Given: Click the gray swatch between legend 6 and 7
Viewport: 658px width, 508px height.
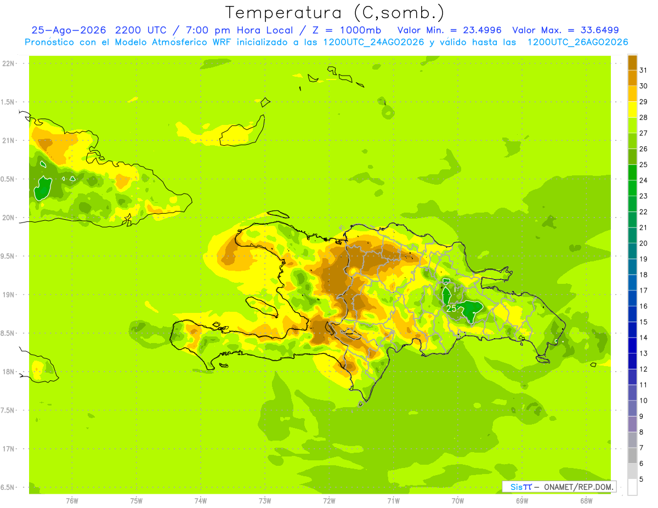Looking at the screenshot, I should point(632,455).
